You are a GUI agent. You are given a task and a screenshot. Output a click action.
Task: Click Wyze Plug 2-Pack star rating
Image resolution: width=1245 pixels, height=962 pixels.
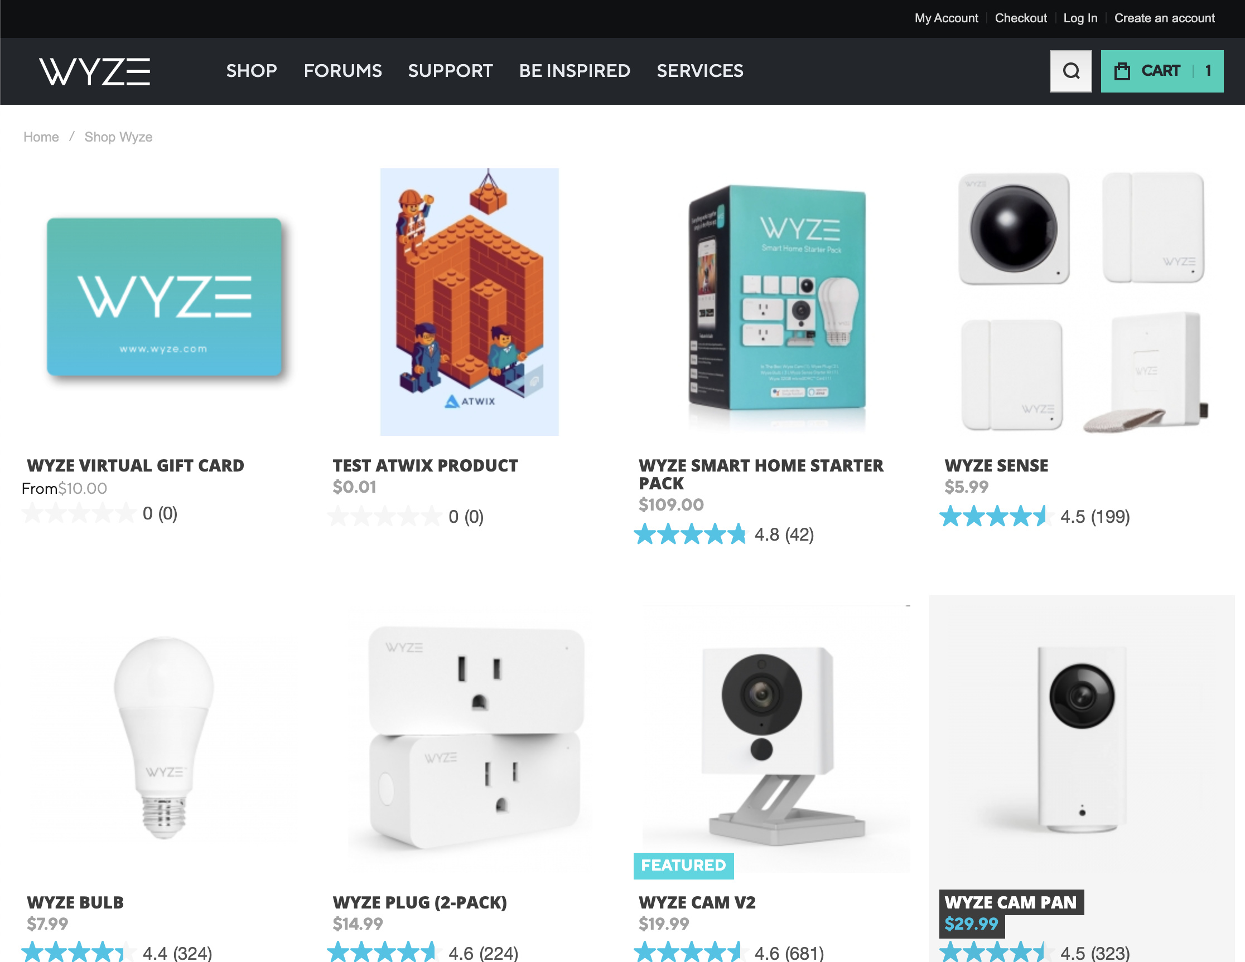(x=384, y=952)
